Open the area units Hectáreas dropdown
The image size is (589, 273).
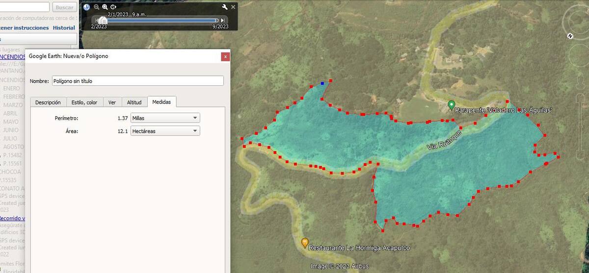[x=165, y=131]
